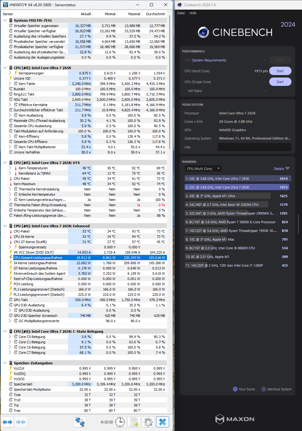
Task: Start logging with the report icon
Action: click(x=134, y=422)
